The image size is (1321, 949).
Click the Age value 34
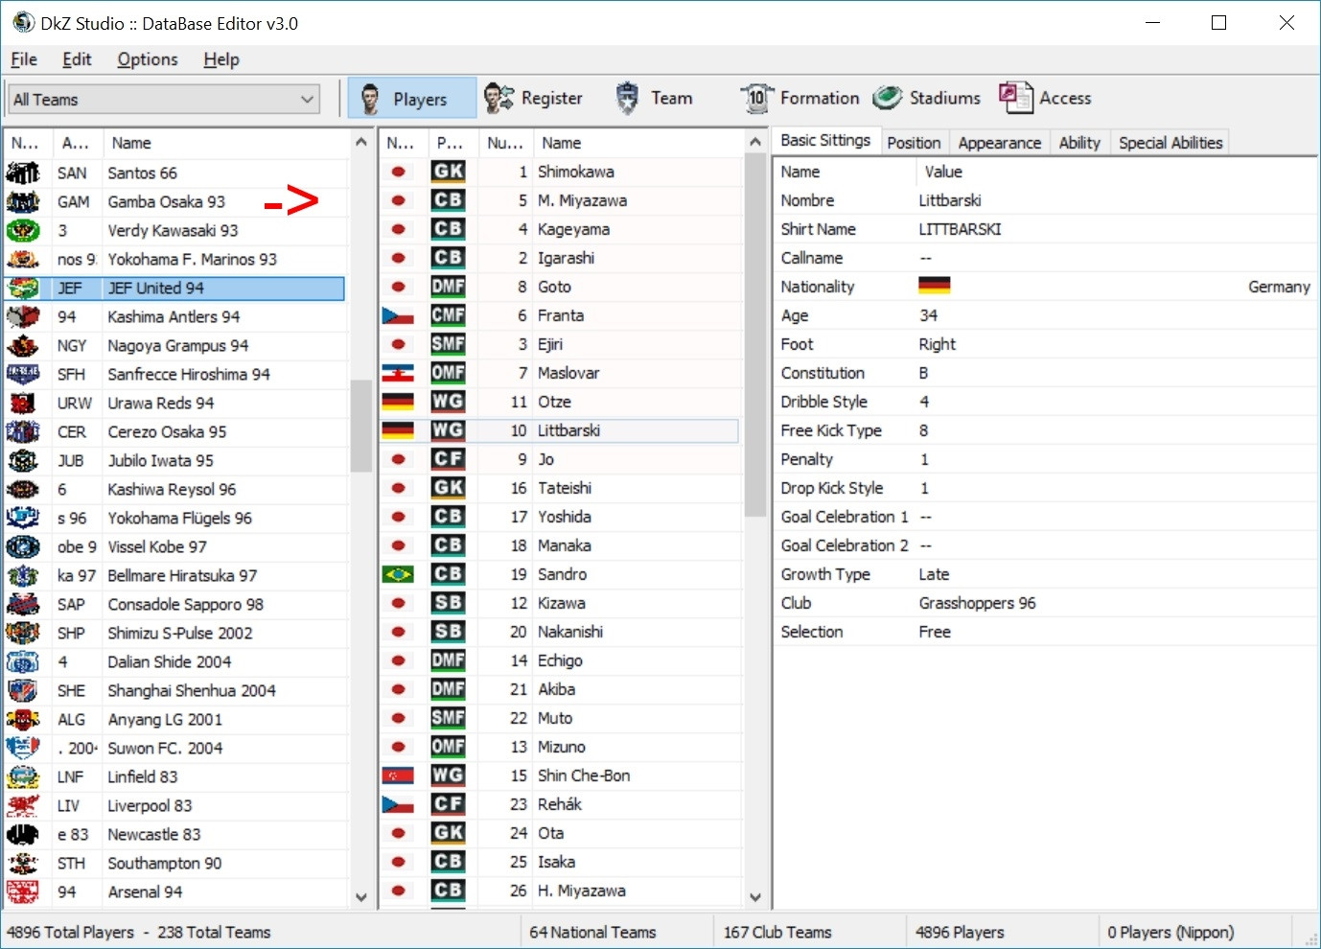pyautogui.click(x=928, y=315)
